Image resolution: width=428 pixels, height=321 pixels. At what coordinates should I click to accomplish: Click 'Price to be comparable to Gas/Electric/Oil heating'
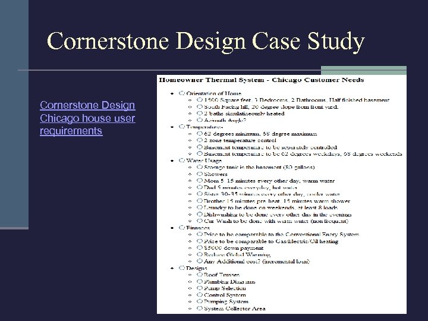pos(271,241)
